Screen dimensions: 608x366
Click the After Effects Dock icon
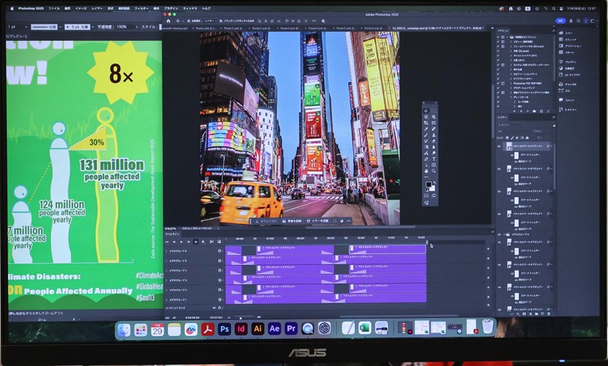274,329
